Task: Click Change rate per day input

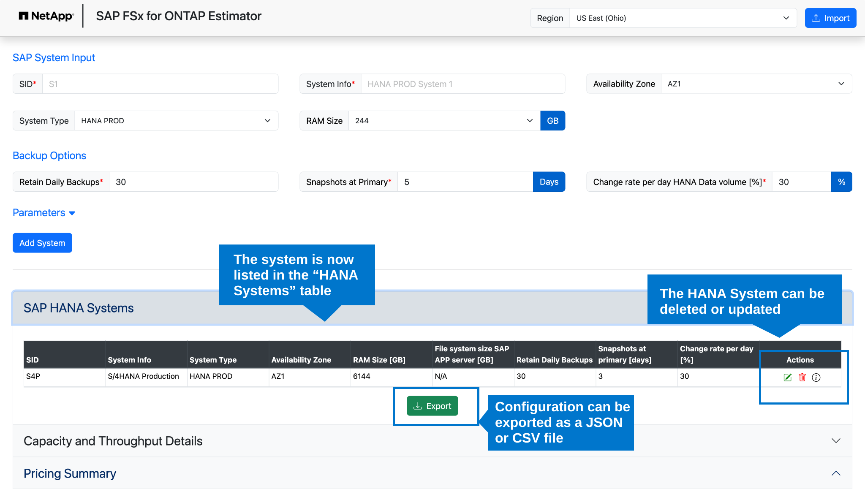Action: [x=802, y=182]
